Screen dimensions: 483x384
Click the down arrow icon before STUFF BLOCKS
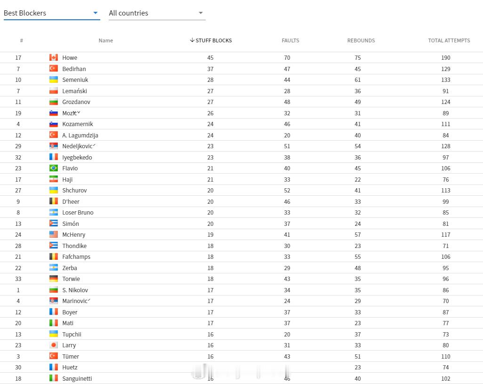192,40
